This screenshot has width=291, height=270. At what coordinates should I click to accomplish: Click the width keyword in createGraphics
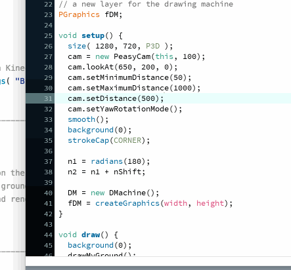click(175, 203)
